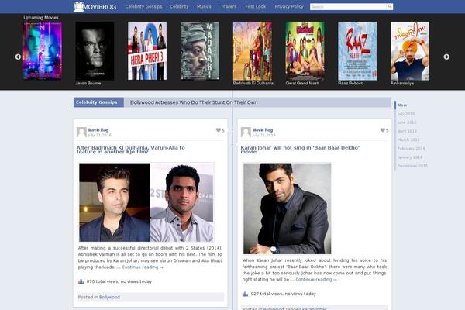Continue reading the Varun-Alia post
The image size is (465, 310).
coord(143,267)
